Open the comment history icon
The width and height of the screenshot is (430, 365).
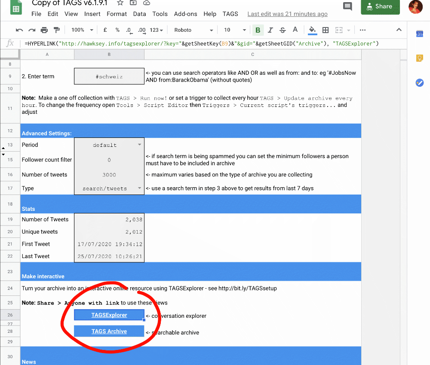pos(347,6)
